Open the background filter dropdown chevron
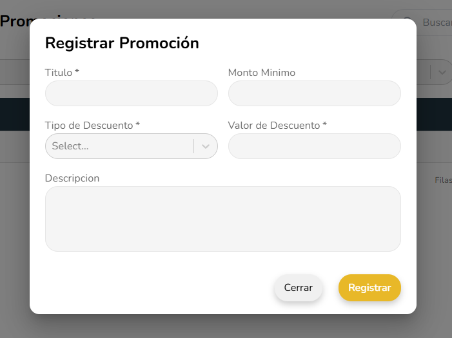 click(442, 72)
